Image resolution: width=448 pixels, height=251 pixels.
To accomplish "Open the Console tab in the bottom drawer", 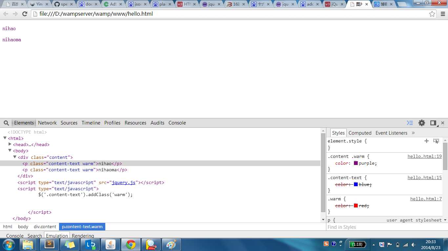I will (15, 236).
